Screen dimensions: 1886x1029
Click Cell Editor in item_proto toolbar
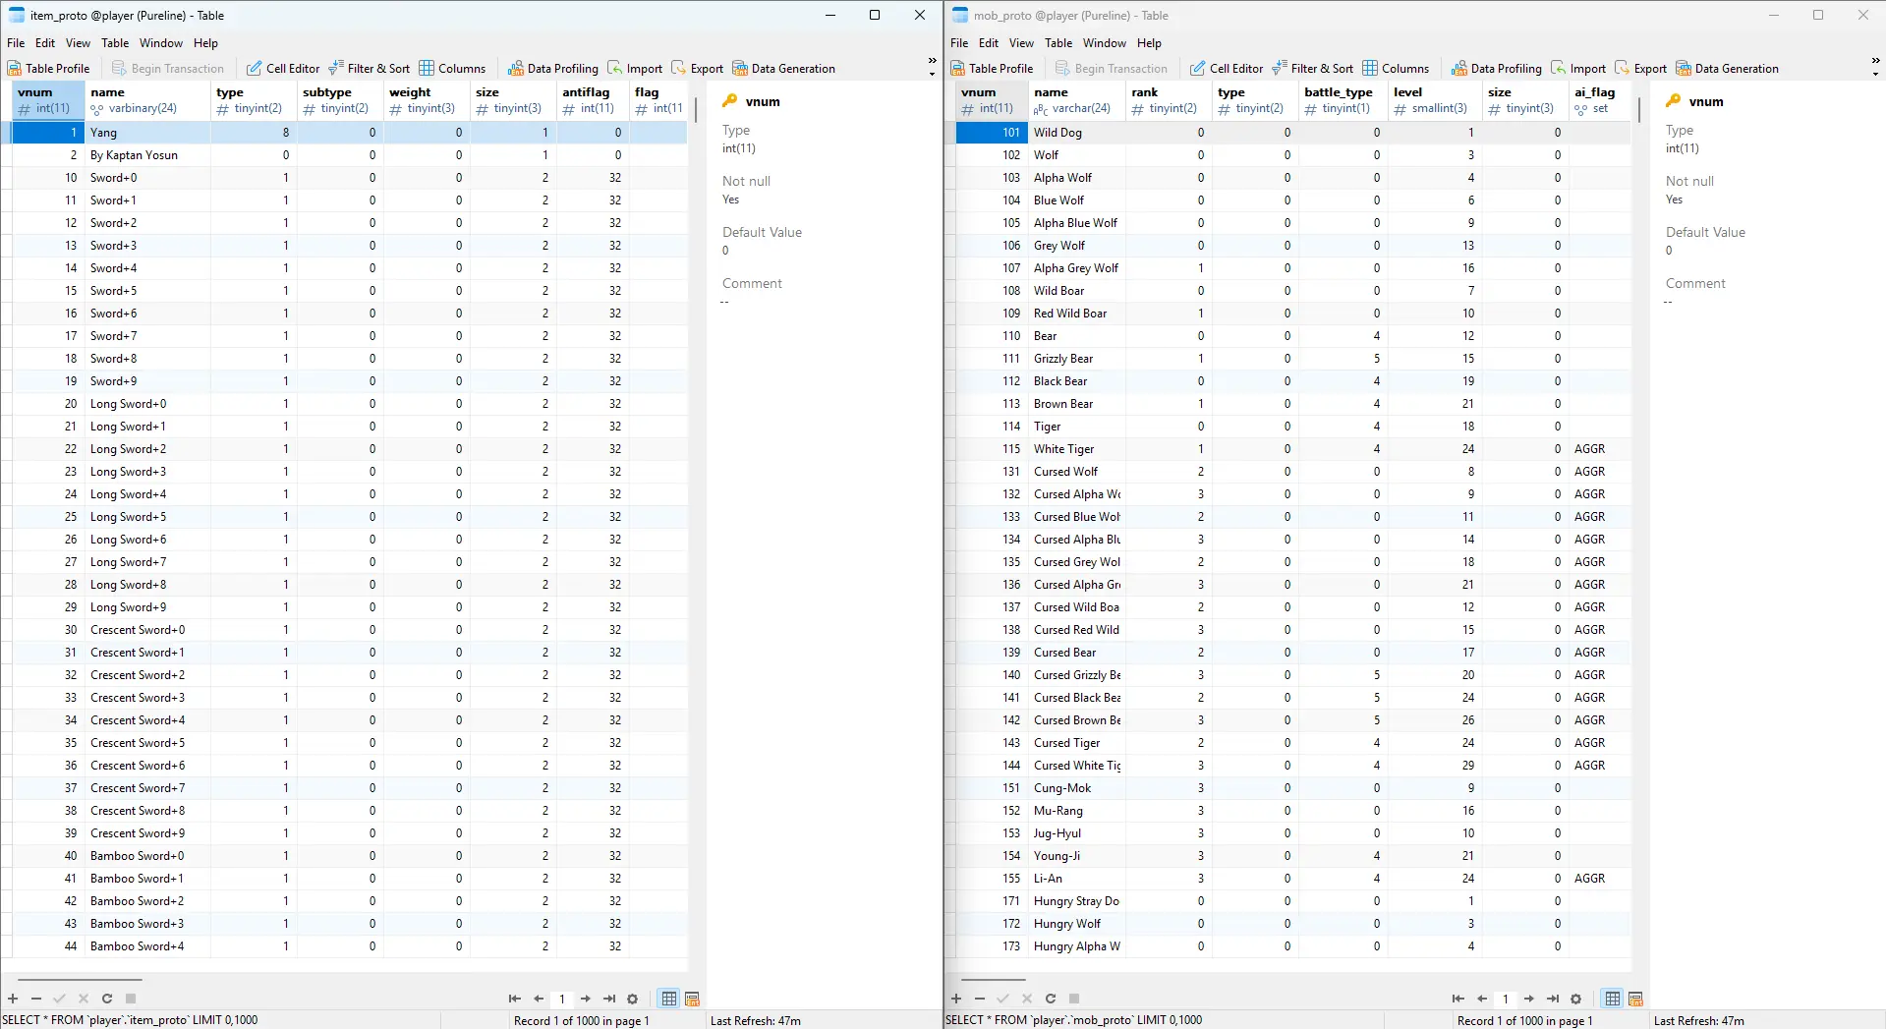(x=282, y=69)
